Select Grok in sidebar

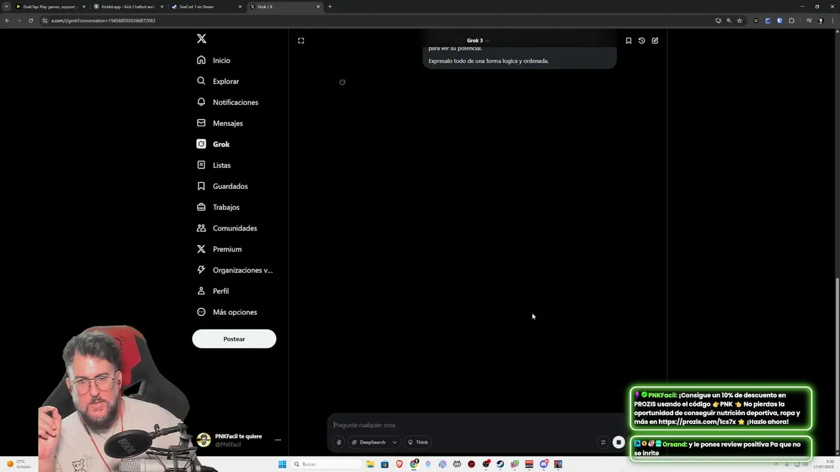tap(213, 144)
